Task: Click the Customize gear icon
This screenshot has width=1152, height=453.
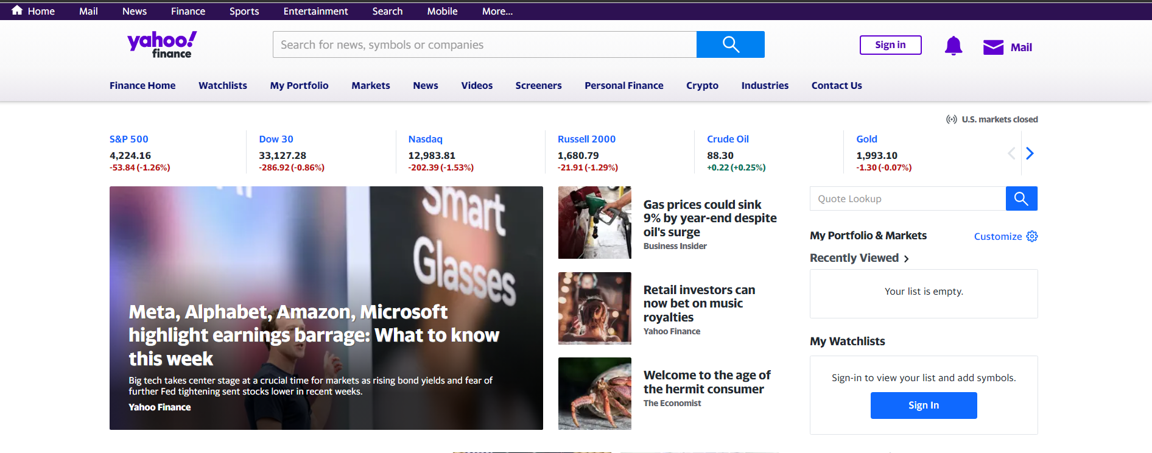Action: click(1032, 236)
